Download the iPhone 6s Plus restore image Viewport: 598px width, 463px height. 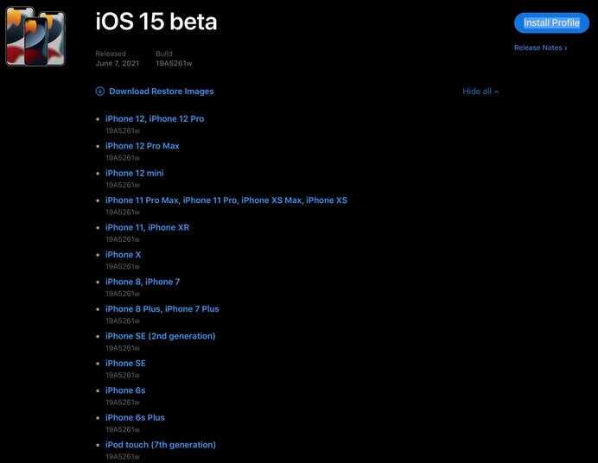135,418
